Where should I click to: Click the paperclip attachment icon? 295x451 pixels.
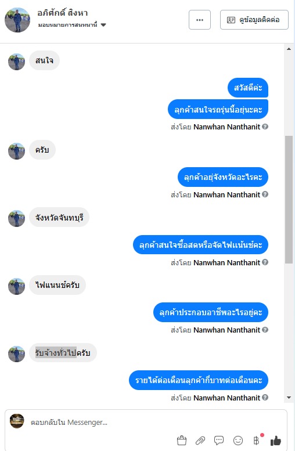coord(200,441)
